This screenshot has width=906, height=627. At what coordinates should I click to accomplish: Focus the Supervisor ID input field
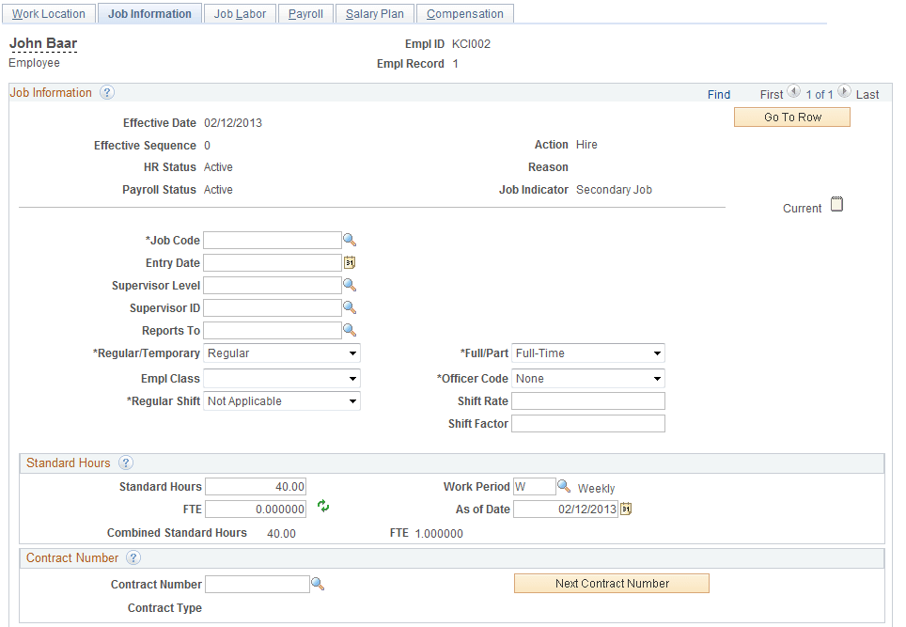tap(273, 307)
